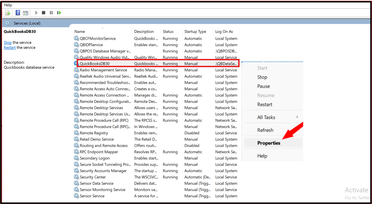Select the QuickBooksDB30 service row
The height and width of the screenshot is (204, 372).
pos(95,64)
